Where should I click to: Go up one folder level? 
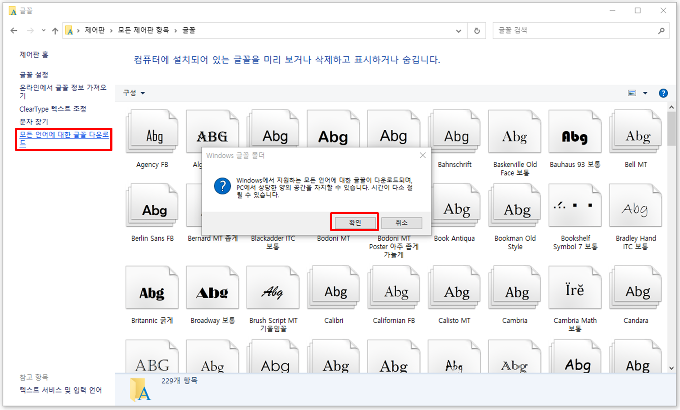tap(55, 31)
